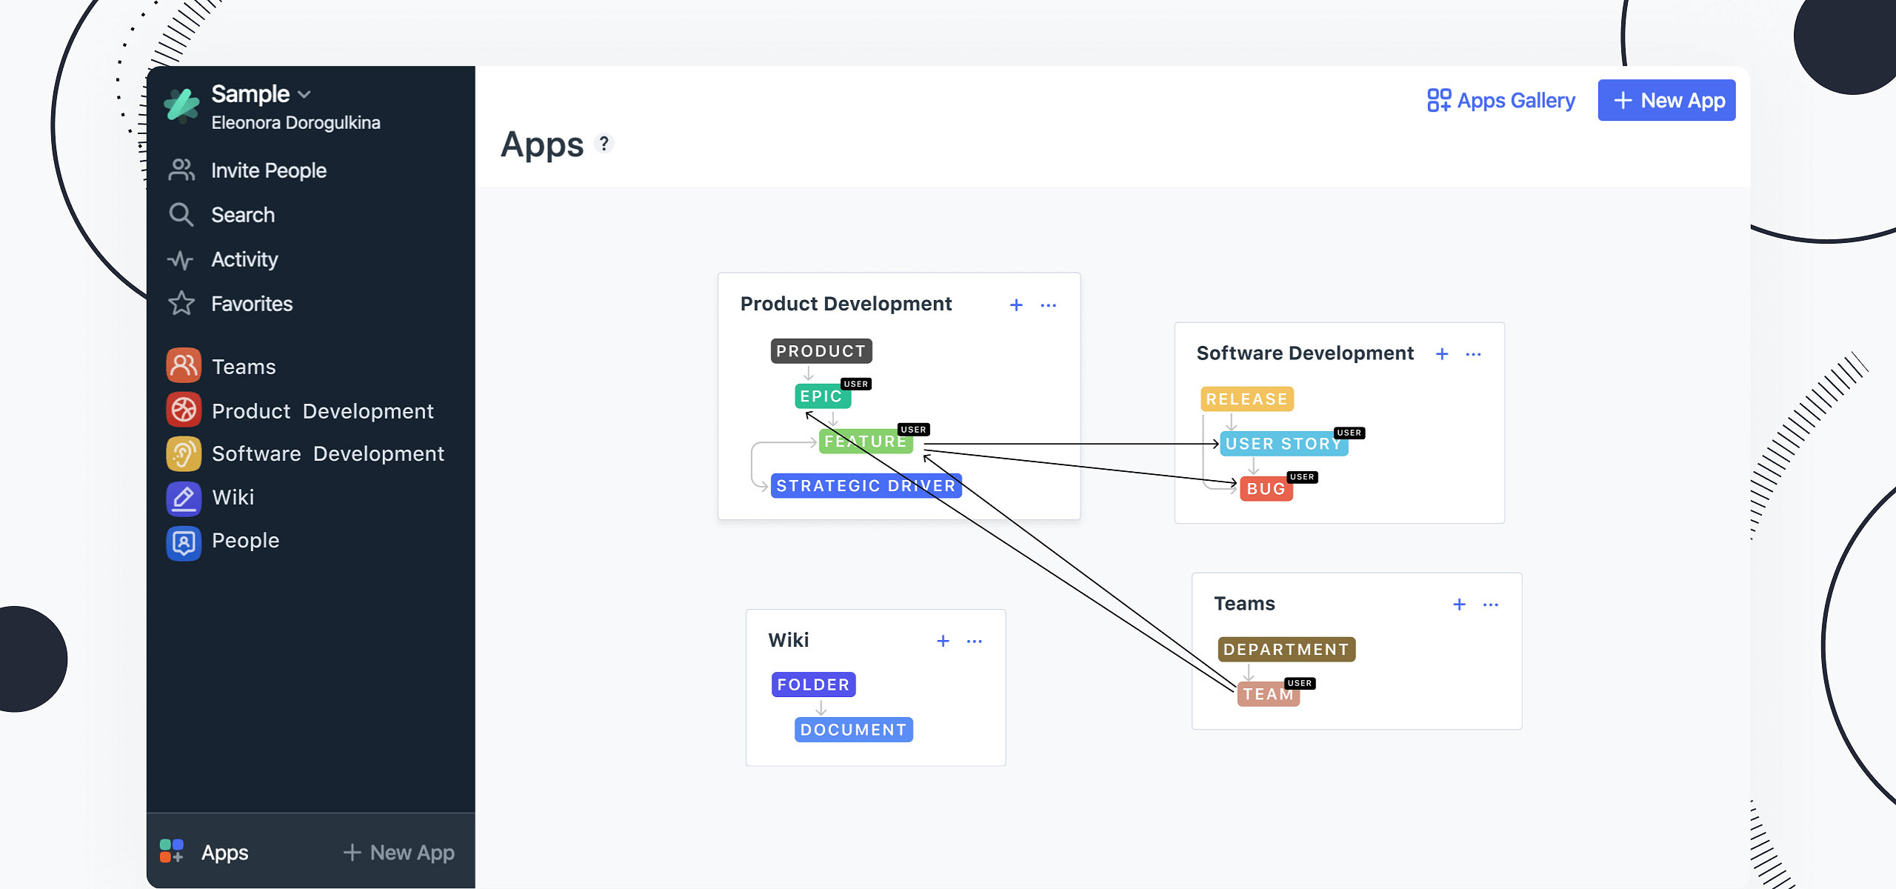Image resolution: width=1896 pixels, height=889 pixels.
Task: Click the Apps help question mark icon
Action: [x=604, y=143]
